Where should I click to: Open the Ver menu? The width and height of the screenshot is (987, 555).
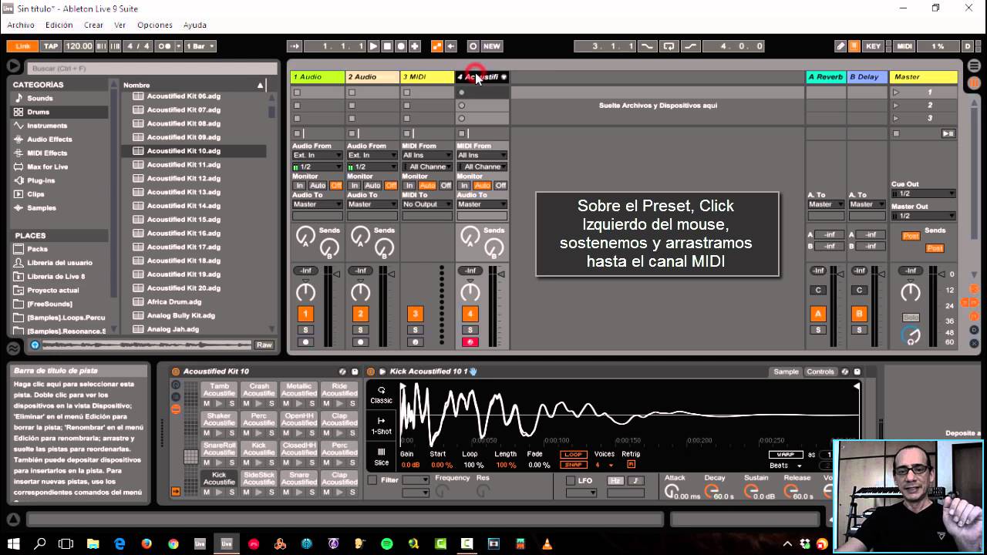tap(120, 25)
